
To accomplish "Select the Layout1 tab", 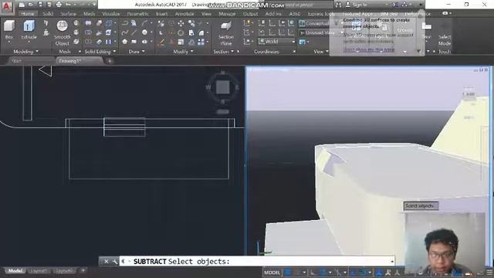I will pyautogui.click(x=39, y=271).
